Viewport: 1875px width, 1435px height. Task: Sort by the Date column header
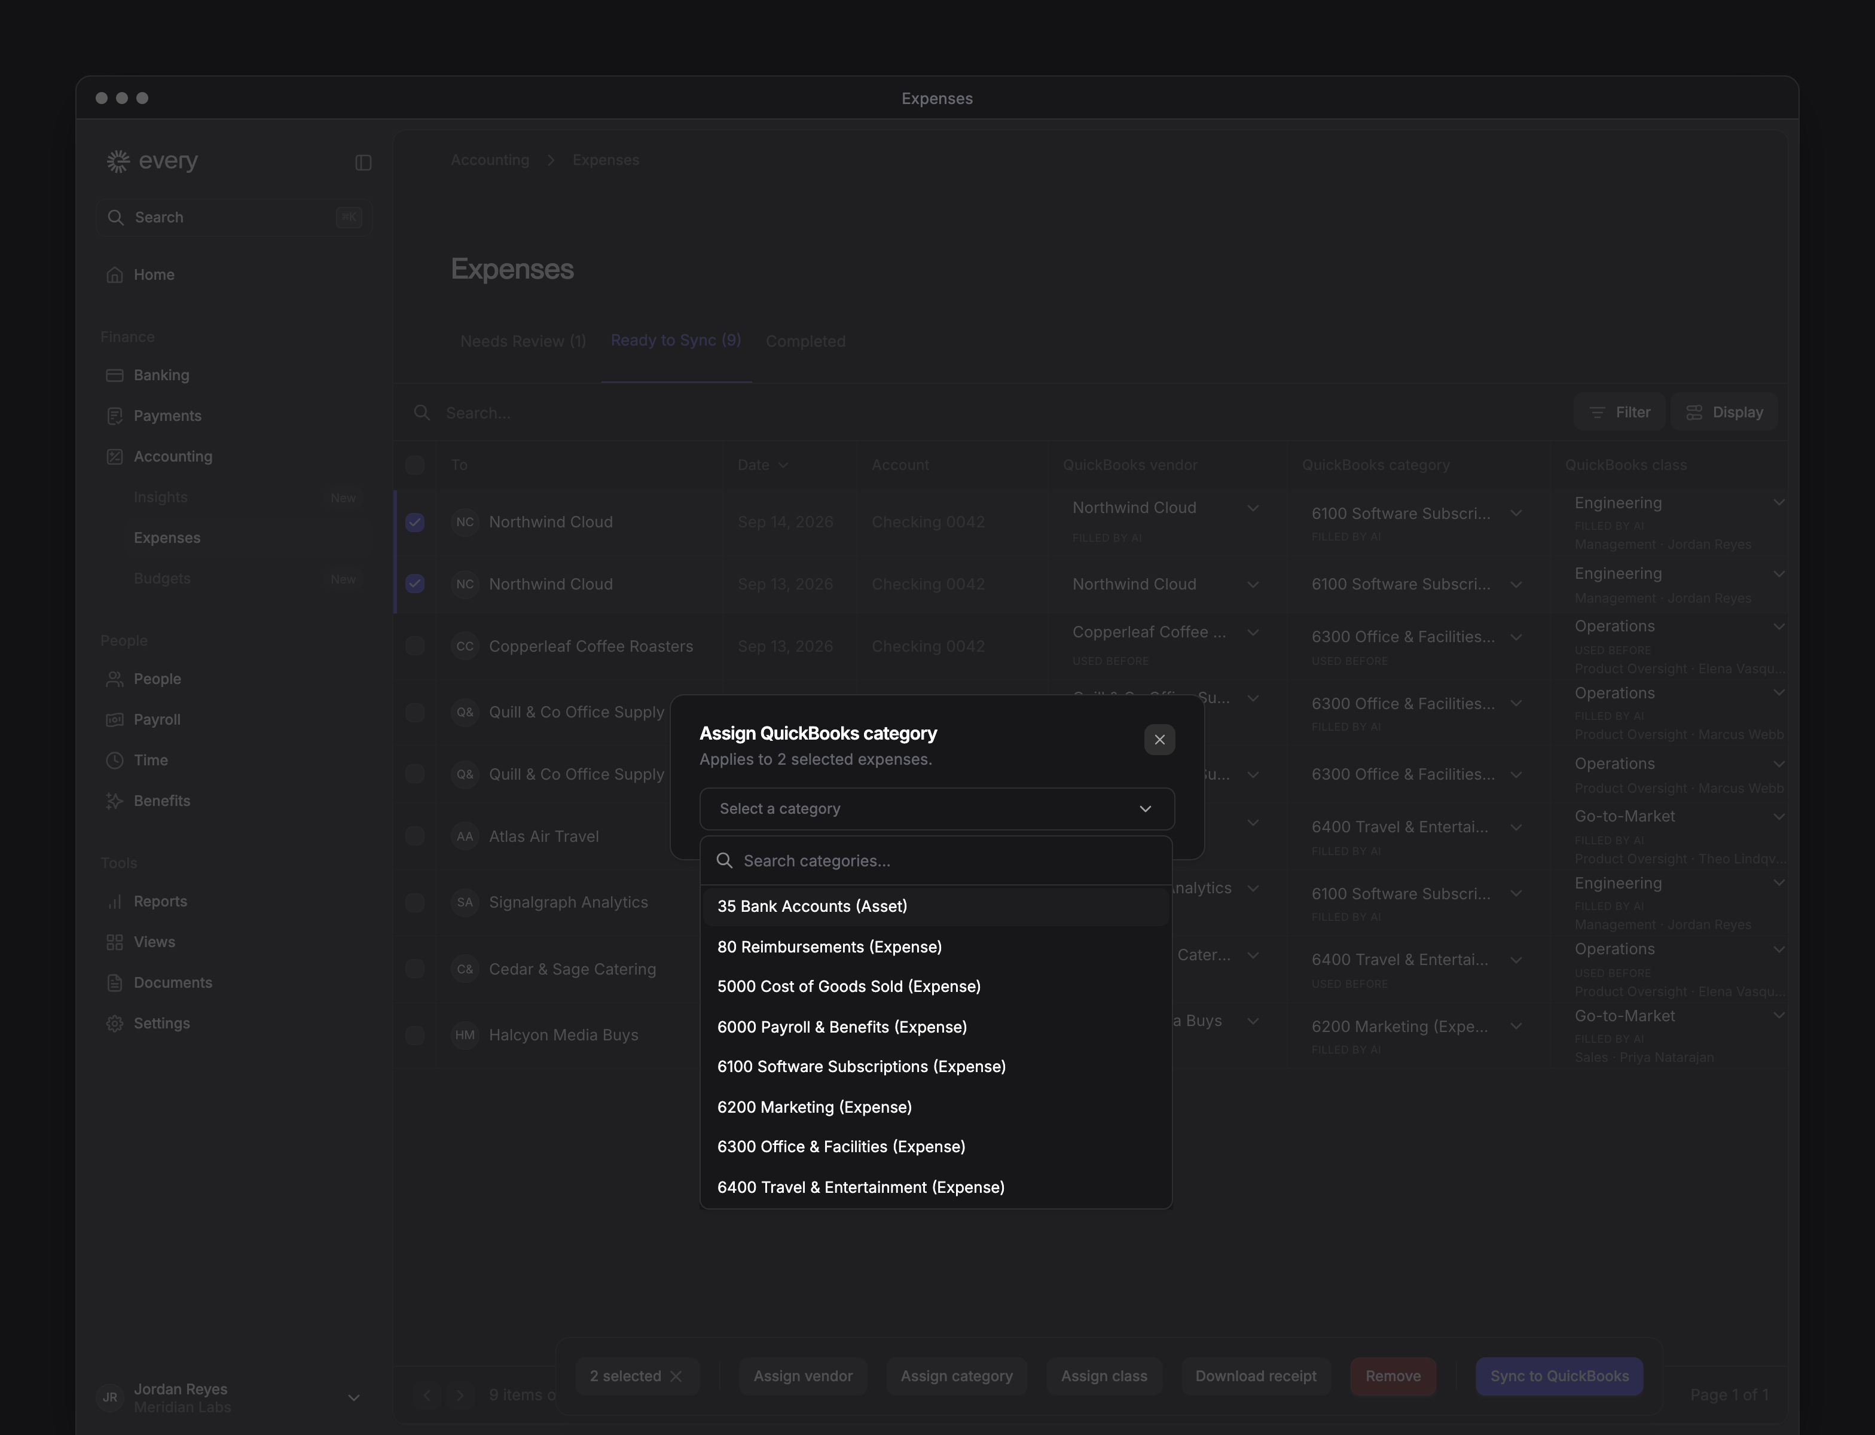point(762,465)
